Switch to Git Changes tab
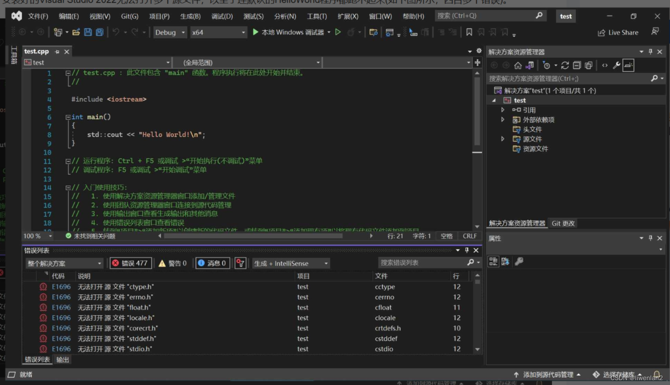The width and height of the screenshot is (670, 385). click(563, 223)
